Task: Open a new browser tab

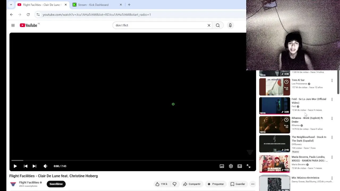Action: pyautogui.click(x=129, y=5)
